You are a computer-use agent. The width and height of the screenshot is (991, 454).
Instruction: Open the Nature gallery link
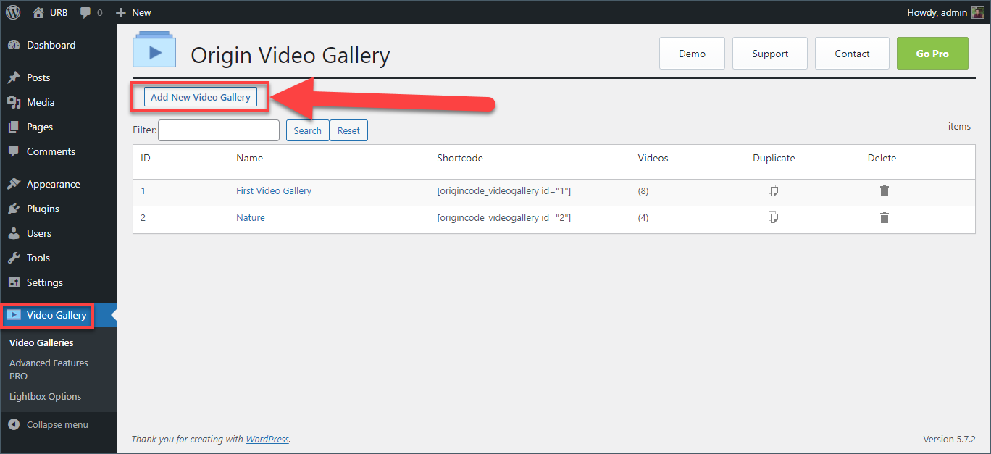251,217
